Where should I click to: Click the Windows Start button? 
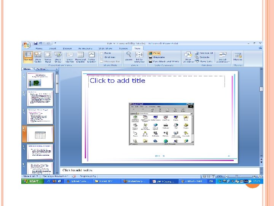click(x=33, y=181)
